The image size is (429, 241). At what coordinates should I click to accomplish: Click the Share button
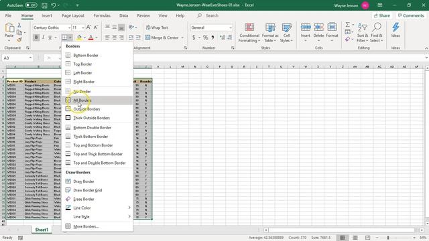[x=381, y=15]
